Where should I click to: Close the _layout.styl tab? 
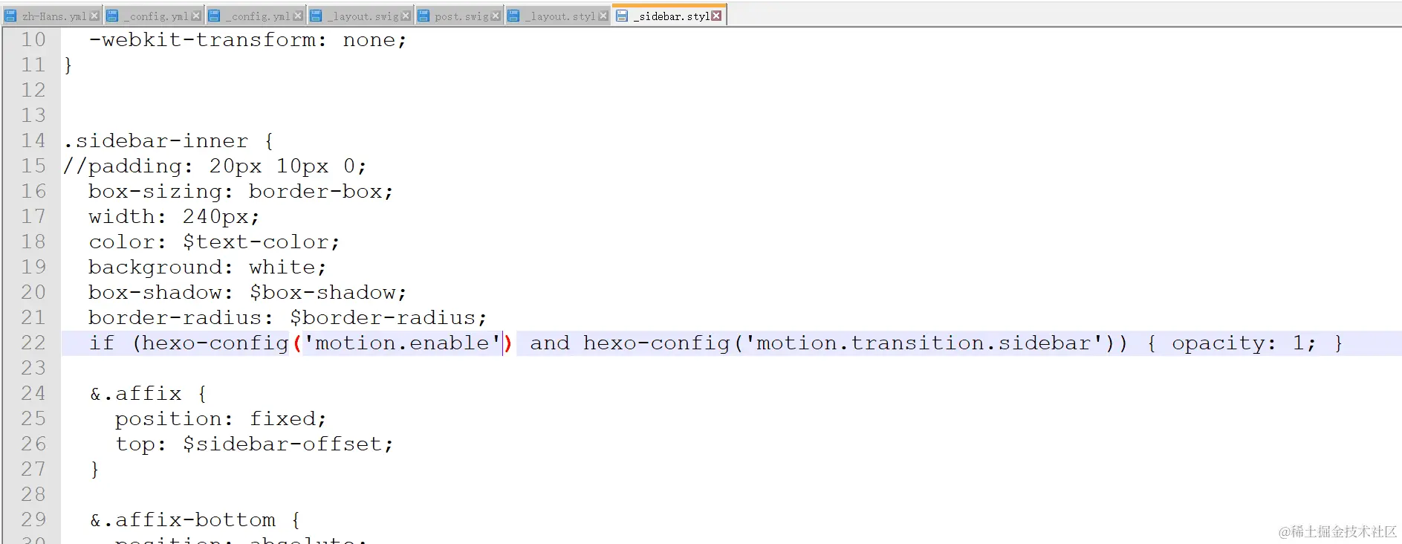click(603, 16)
